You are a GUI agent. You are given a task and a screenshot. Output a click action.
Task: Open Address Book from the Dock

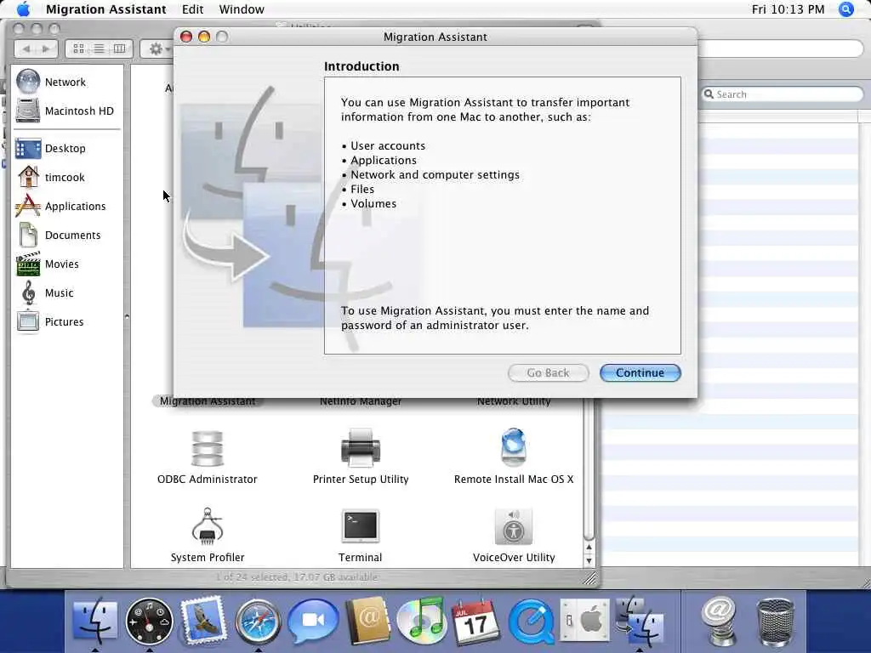coord(367,621)
